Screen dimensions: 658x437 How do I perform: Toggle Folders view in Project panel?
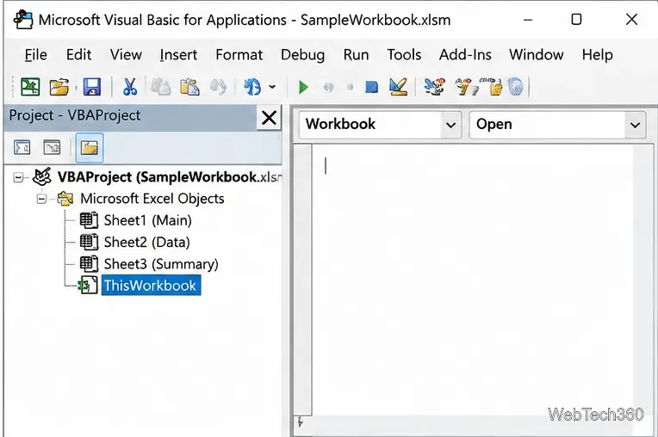(x=90, y=148)
